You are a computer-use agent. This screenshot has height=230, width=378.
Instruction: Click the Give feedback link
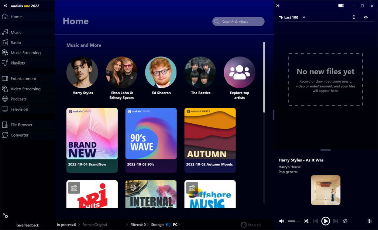pyautogui.click(x=27, y=225)
